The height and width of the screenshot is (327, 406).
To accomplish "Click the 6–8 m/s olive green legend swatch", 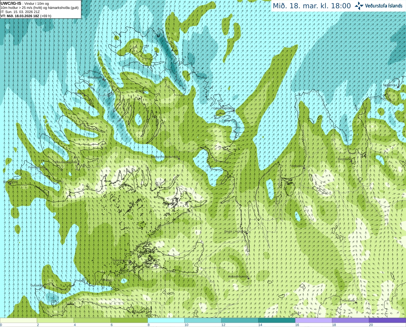I will [x=129, y=320].
